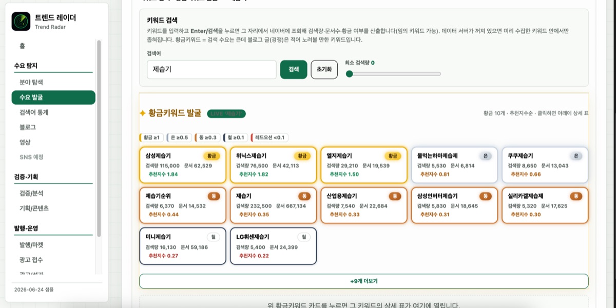
Task: Select the 철 ≥0.1 legend chip
Action: (235, 138)
